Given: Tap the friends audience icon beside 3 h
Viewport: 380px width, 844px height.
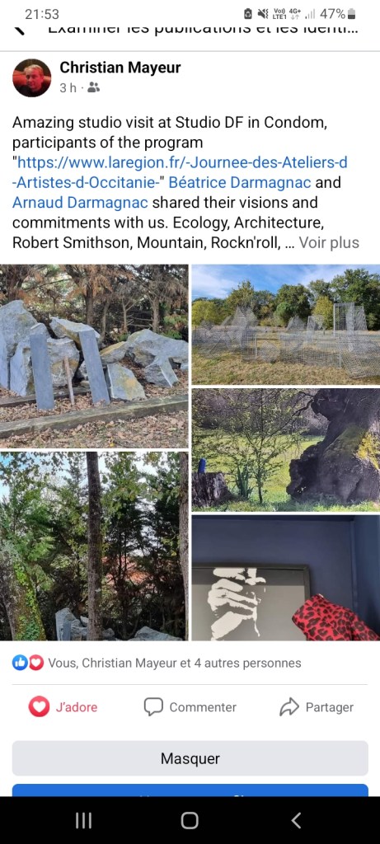Looking at the screenshot, I should (x=93, y=87).
